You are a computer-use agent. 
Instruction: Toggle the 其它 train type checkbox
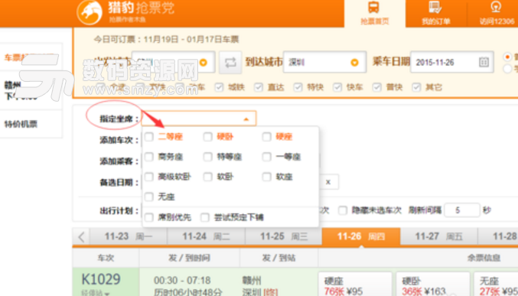point(416,87)
